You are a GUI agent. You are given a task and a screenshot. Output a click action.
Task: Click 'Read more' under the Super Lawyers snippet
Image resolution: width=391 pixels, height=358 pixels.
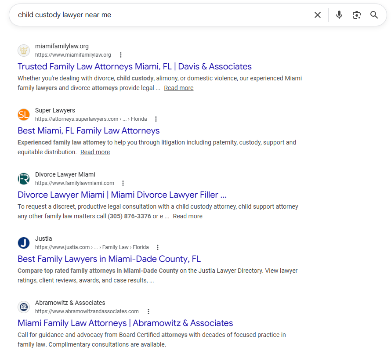pyautogui.click(x=95, y=152)
